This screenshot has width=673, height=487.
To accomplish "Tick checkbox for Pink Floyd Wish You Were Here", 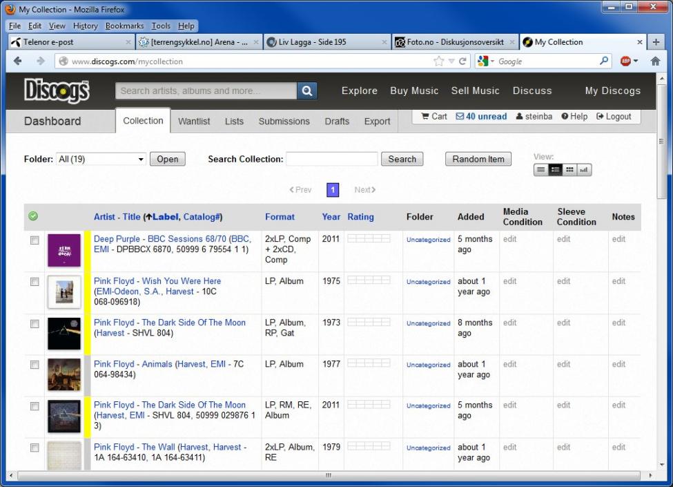I will pos(35,282).
